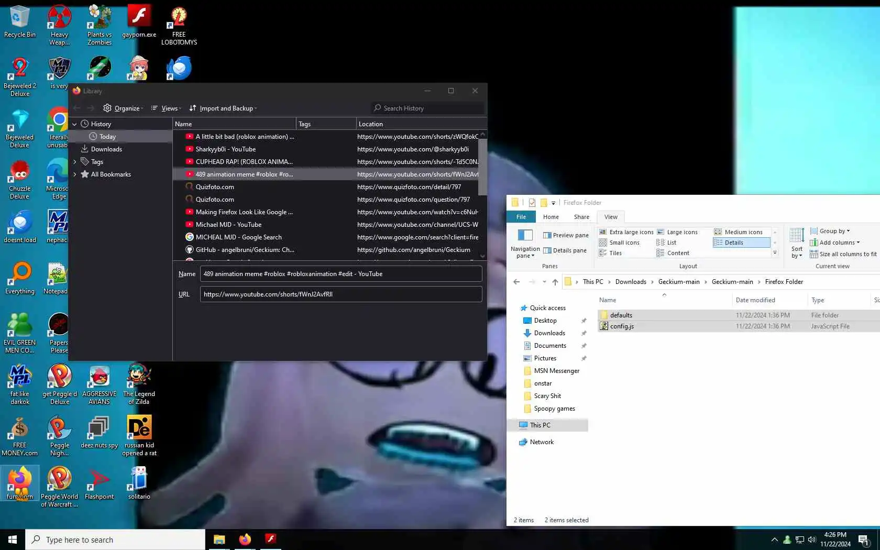Select the EVIL GREEN MEN desktop icon

point(20,333)
